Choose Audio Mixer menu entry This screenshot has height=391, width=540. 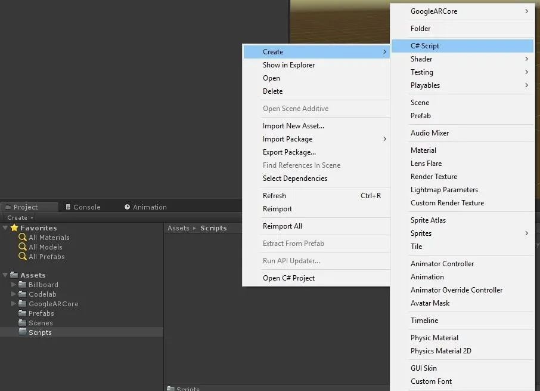[463, 133]
